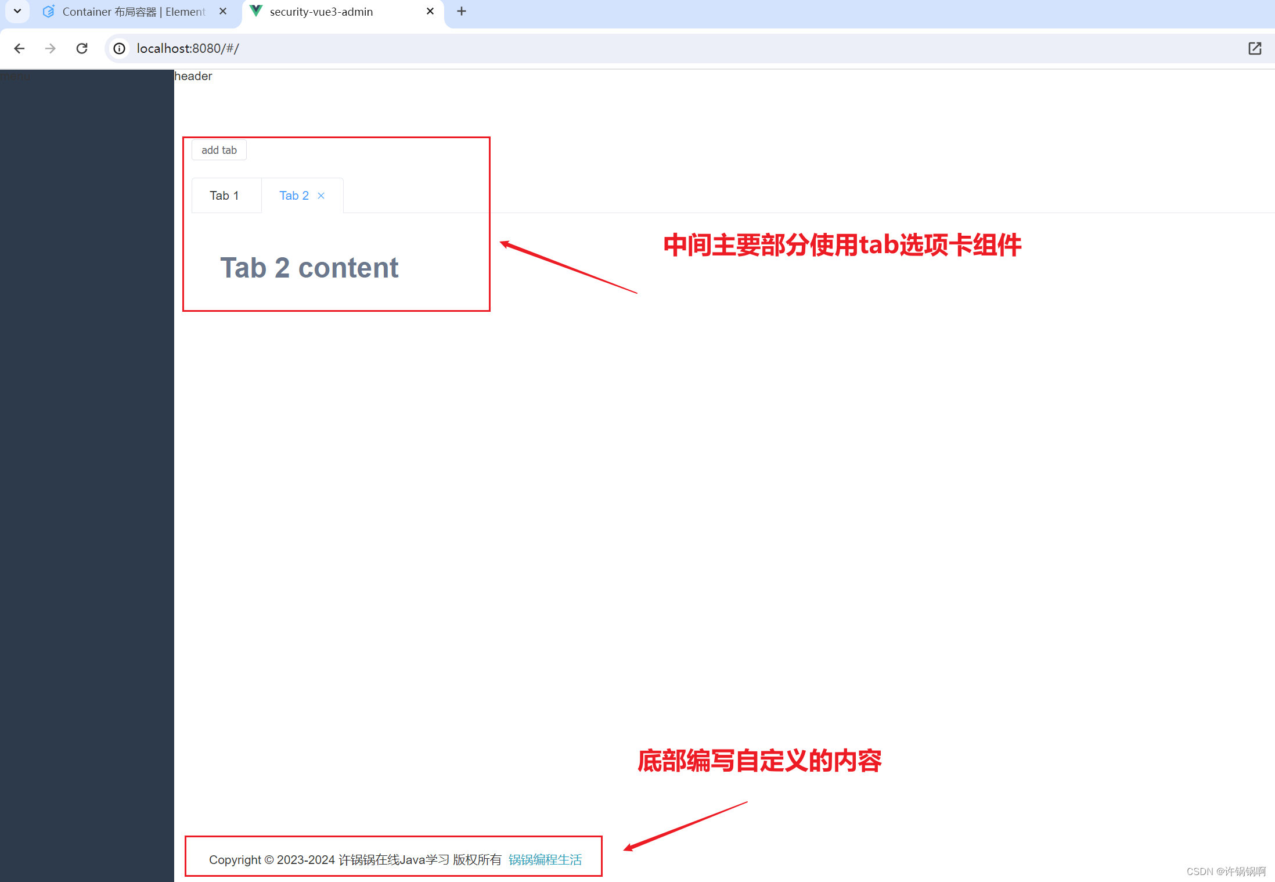The width and height of the screenshot is (1275, 882).
Task: Select the security-vue3-admin browser tab
Action: point(343,12)
